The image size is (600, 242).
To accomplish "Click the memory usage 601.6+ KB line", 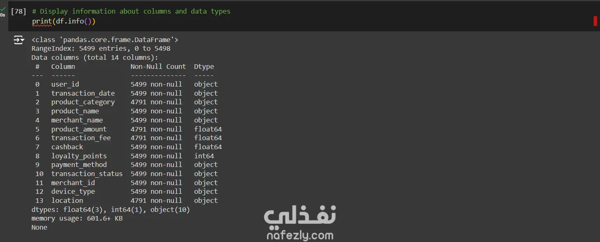I will pos(77,218).
